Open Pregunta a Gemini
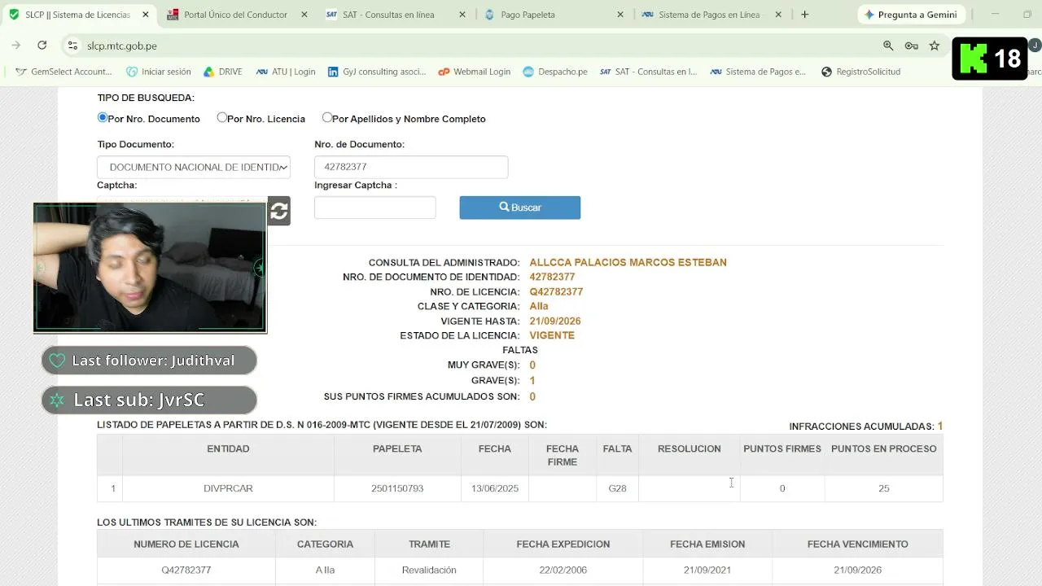Viewport: 1042px width, 586px height. tap(910, 15)
